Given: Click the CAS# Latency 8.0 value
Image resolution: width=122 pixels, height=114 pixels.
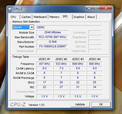Looking at the screenshot, I should pos(78,68).
